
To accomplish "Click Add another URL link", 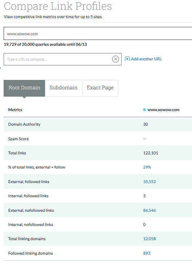I will pyautogui.click(x=146, y=59).
